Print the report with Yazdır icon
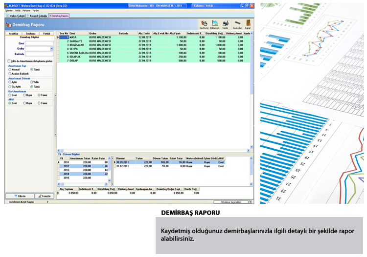367x257 pixels. point(226,24)
